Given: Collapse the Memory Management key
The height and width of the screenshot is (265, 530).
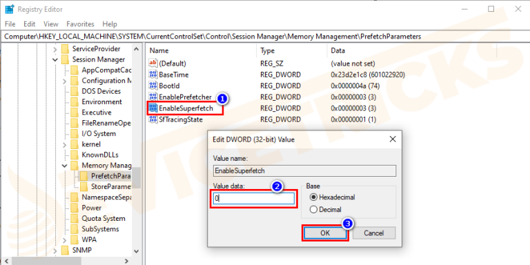Looking at the screenshot, I should [x=64, y=166].
